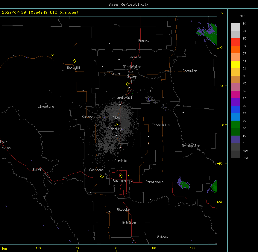Click the yellow v marker northwest of RockyMH
This screenshot has width=258, height=252.
click(52, 55)
